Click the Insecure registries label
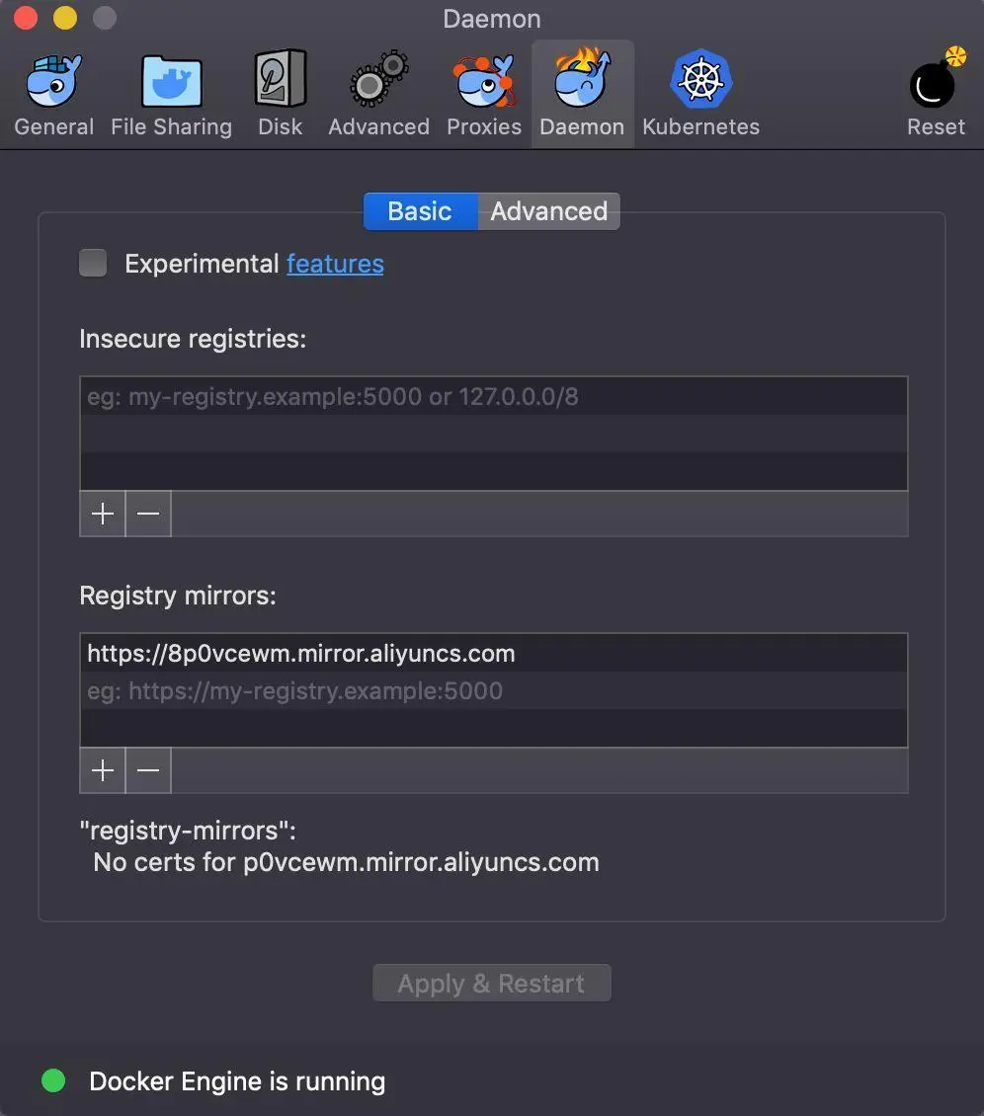This screenshot has width=984, height=1116. 193,339
